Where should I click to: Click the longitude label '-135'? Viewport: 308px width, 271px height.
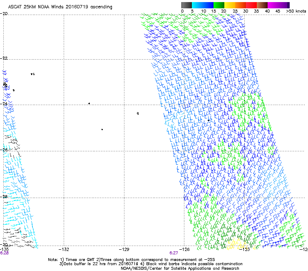point(4,250)
